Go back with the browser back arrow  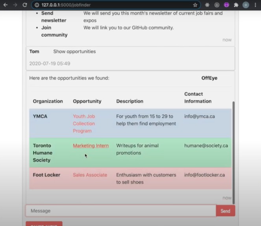pyautogui.click(x=6, y=5)
